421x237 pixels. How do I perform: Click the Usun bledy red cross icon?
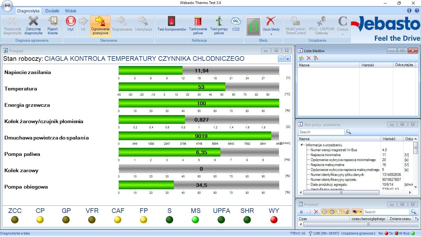(x=270, y=22)
